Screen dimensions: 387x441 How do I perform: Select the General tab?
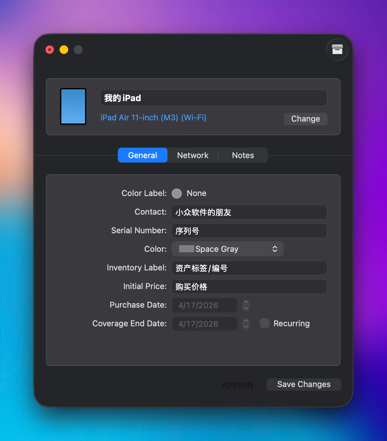[x=142, y=155]
